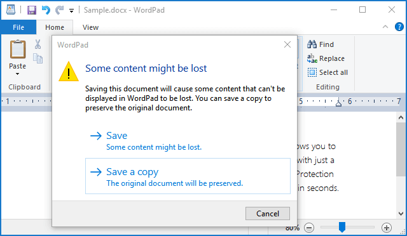Open the File menu tab
The image size is (407, 236).
click(x=18, y=27)
